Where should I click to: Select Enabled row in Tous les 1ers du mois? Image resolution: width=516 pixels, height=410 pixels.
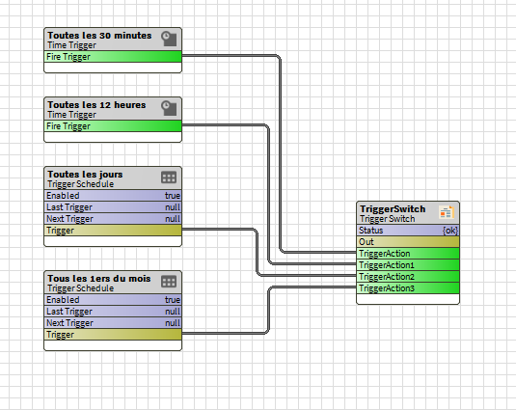click(x=113, y=300)
